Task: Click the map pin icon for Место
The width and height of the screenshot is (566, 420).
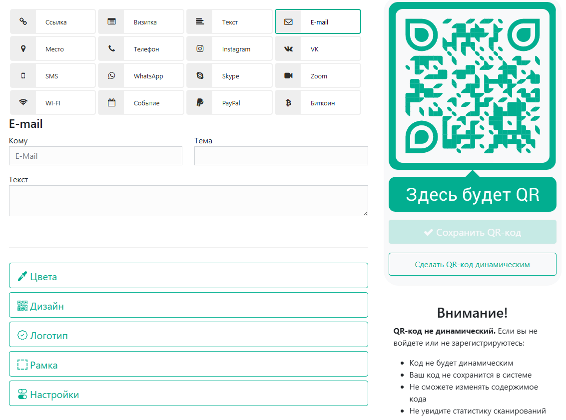Action: tap(23, 48)
